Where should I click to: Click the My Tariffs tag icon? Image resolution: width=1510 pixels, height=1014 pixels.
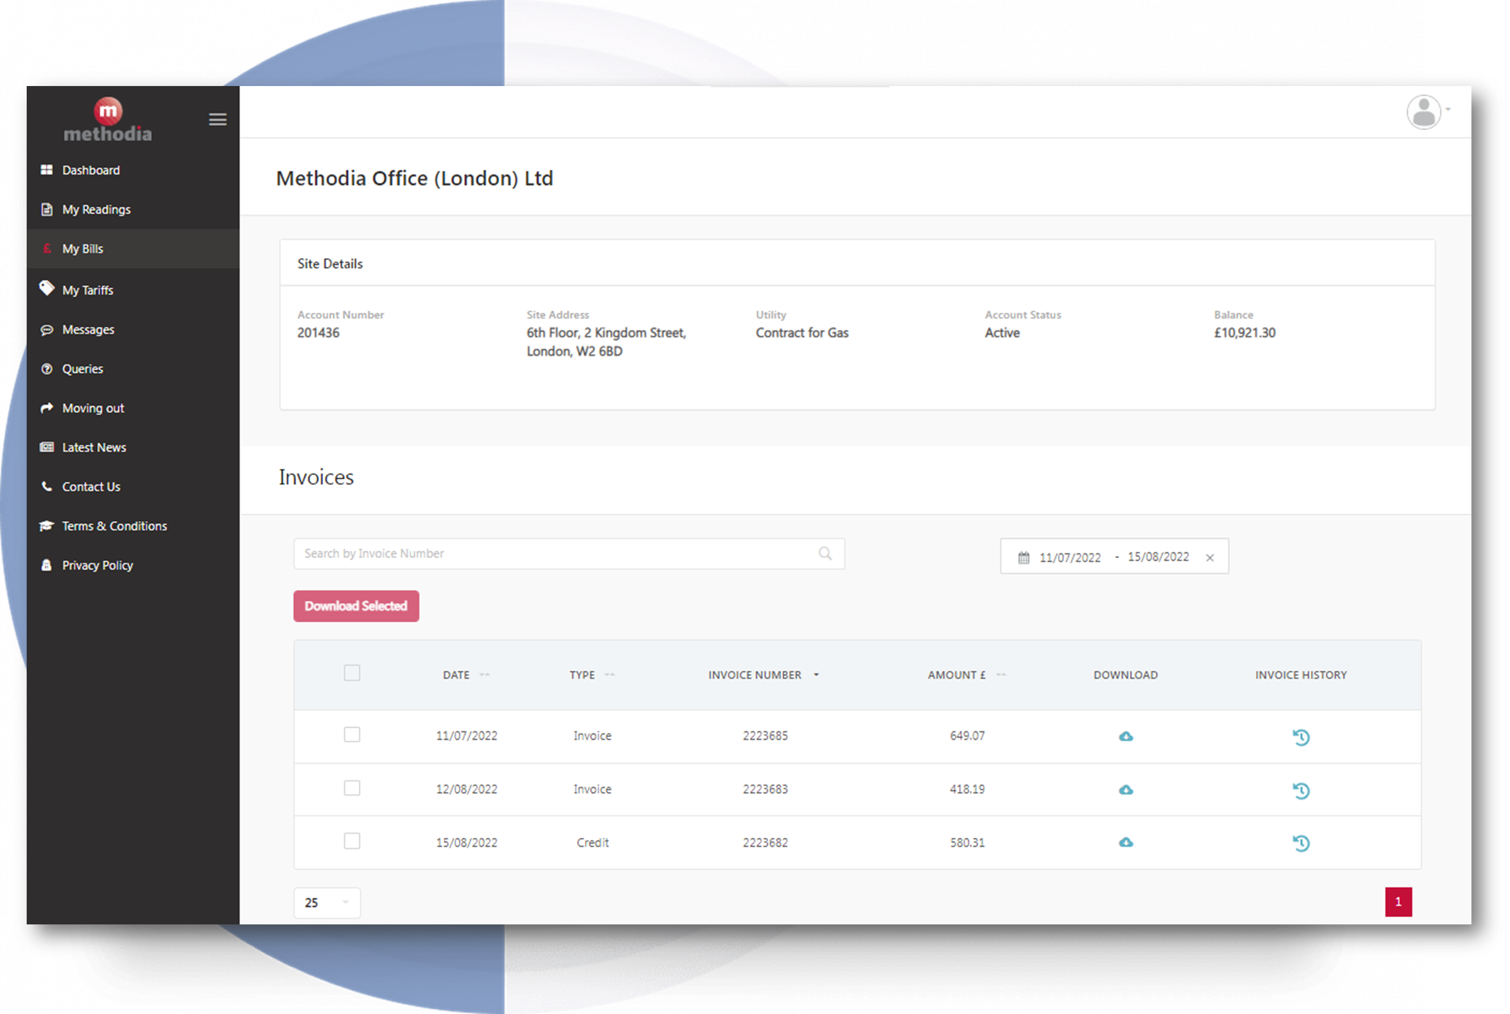[46, 288]
